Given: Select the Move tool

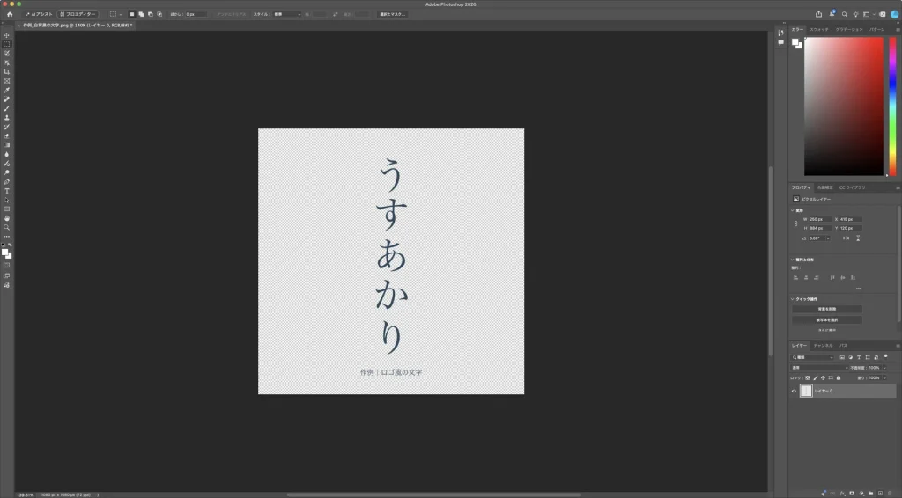Looking at the screenshot, I should click(x=7, y=35).
